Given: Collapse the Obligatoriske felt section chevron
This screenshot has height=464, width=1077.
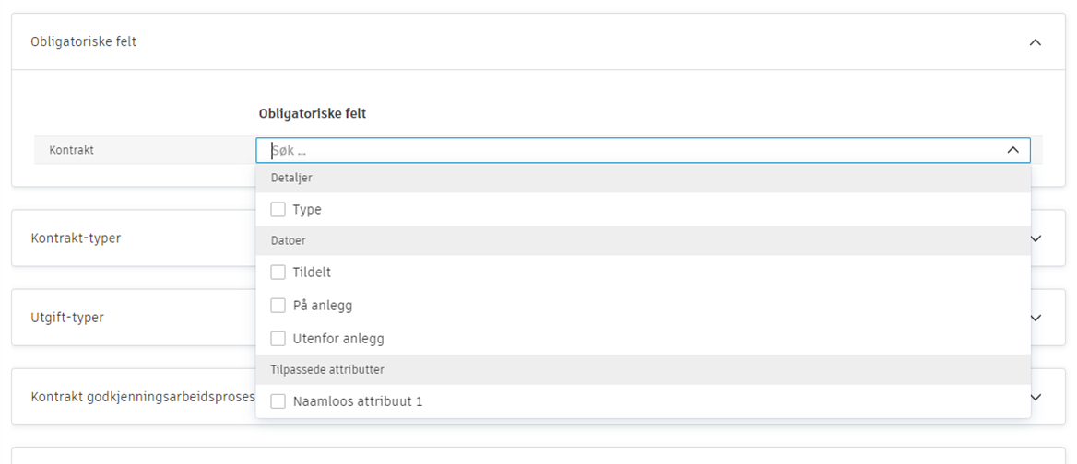Looking at the screenshot, I should (1036, 42).
